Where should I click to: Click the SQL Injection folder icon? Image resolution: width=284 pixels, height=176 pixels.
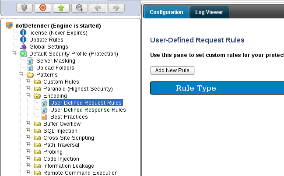(x=37, y=131)
